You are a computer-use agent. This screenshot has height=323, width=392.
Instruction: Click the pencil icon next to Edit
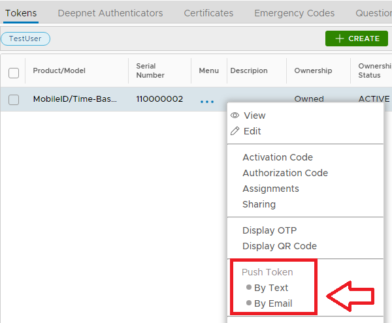tap(235, 131)
